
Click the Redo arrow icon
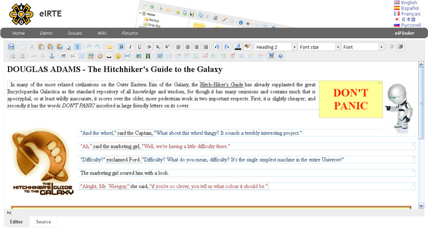click(98, 47)
